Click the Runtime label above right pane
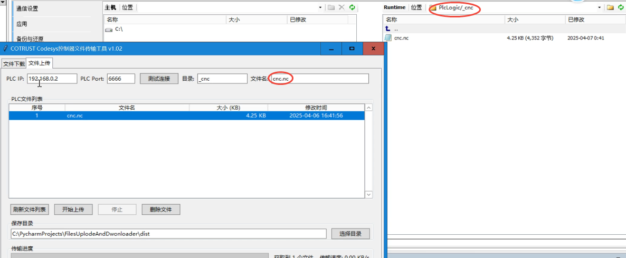Screen dimensions: 626x258 point(394,7)
